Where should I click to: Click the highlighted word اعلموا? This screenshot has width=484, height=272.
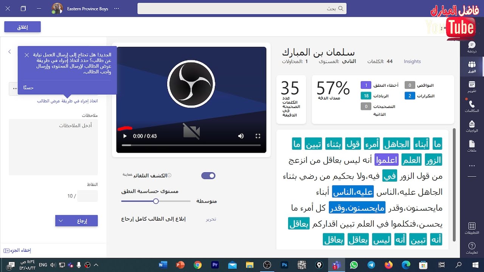(386, 160)
